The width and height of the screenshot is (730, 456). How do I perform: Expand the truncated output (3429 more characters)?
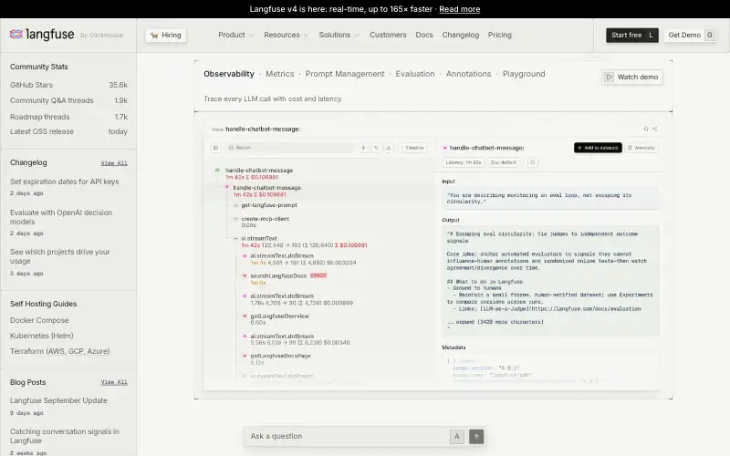pos(495,322)
